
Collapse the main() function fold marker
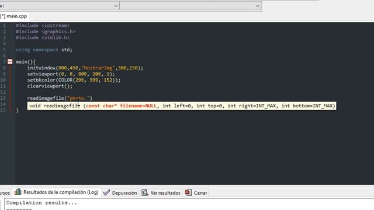10,62
